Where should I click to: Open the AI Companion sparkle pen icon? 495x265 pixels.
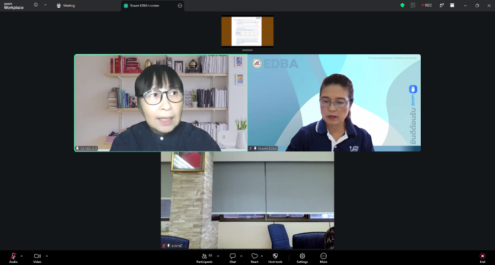442,5
